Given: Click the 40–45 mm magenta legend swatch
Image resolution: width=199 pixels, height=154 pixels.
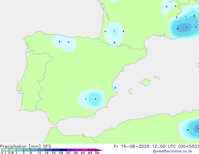Looking at the screenshot, I should (x=85, y=150).
